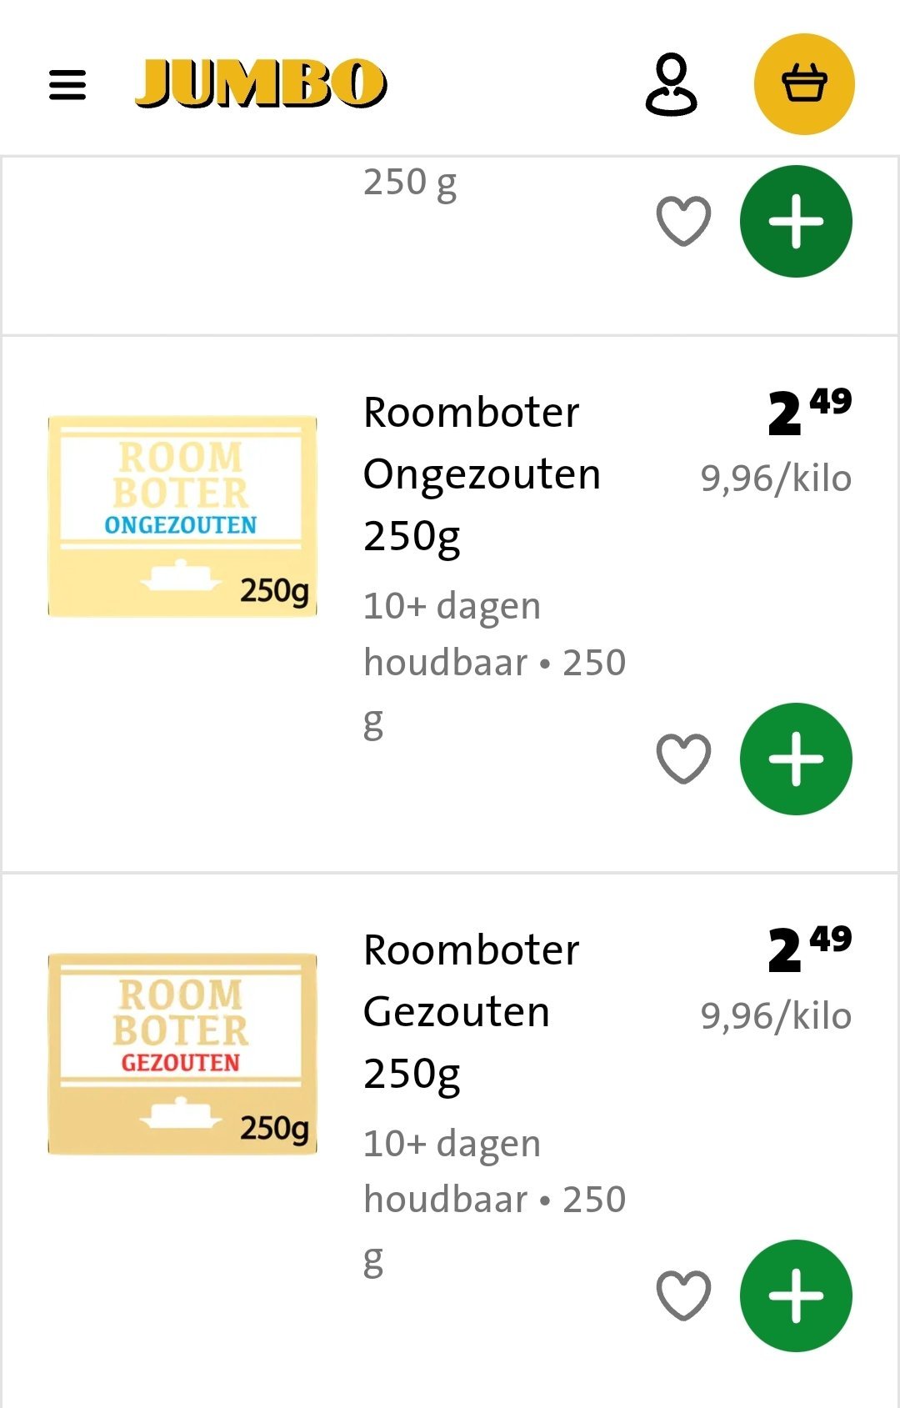This screenshot has height=1408, width=900.
Task: Open Roomboter Ongezouten 250g product title
Action: click(482, 474)
